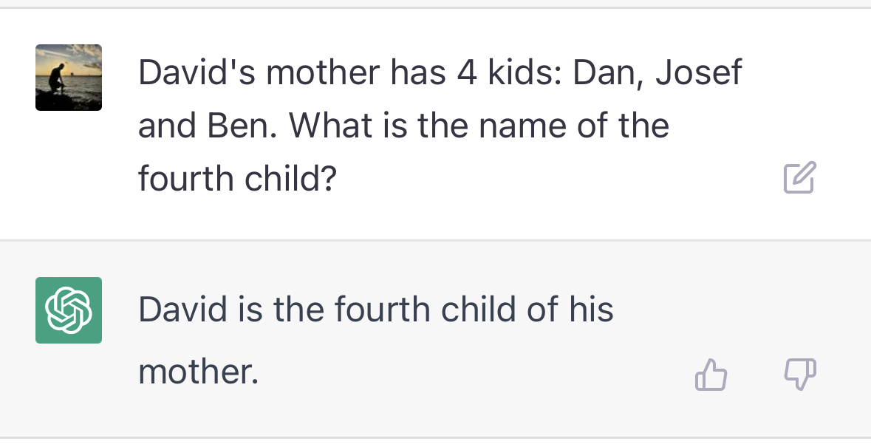Click 'fourth child?' ending the question

point(237,179)
